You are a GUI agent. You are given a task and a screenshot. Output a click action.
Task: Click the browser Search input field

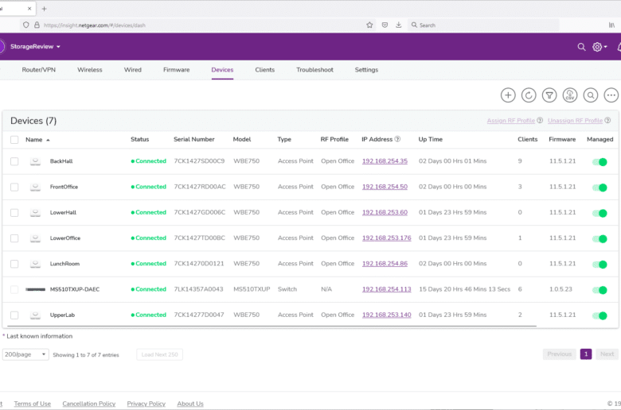click(x=483, y=25)
